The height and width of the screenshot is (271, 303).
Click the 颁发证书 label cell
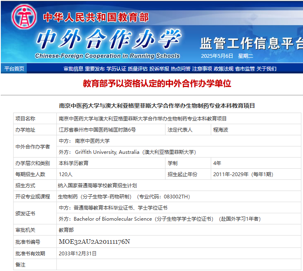coord(35,213)
